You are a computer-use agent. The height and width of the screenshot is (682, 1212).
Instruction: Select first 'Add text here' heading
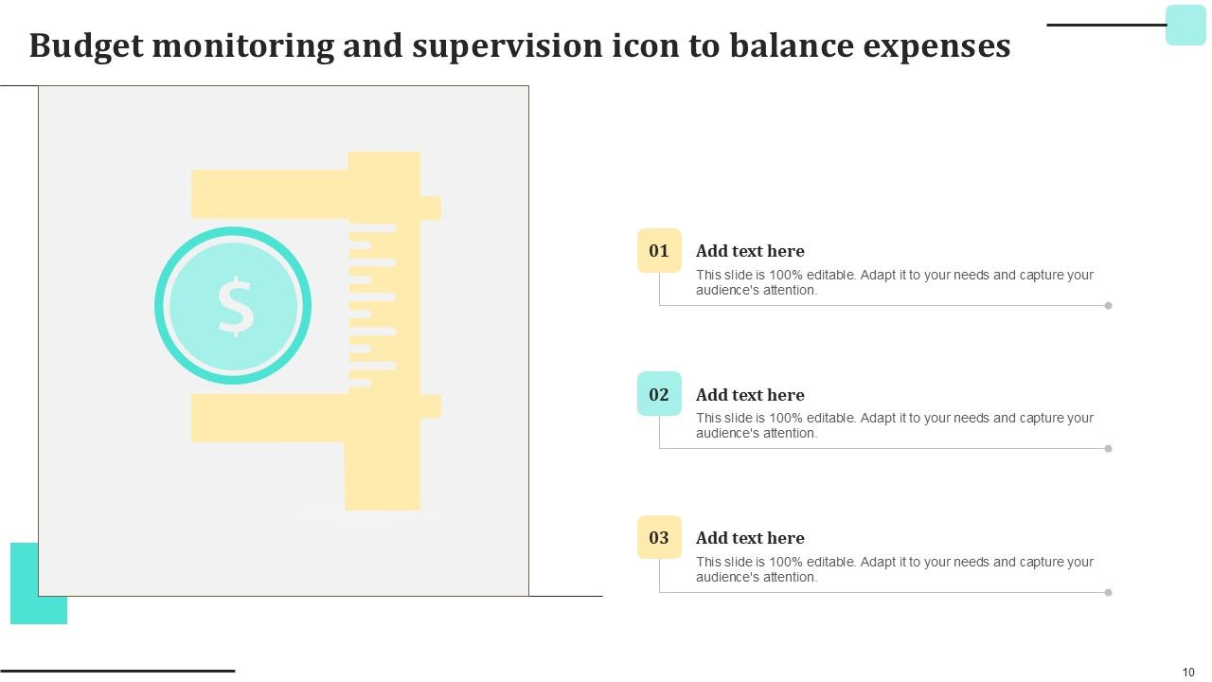click(750, 251)
